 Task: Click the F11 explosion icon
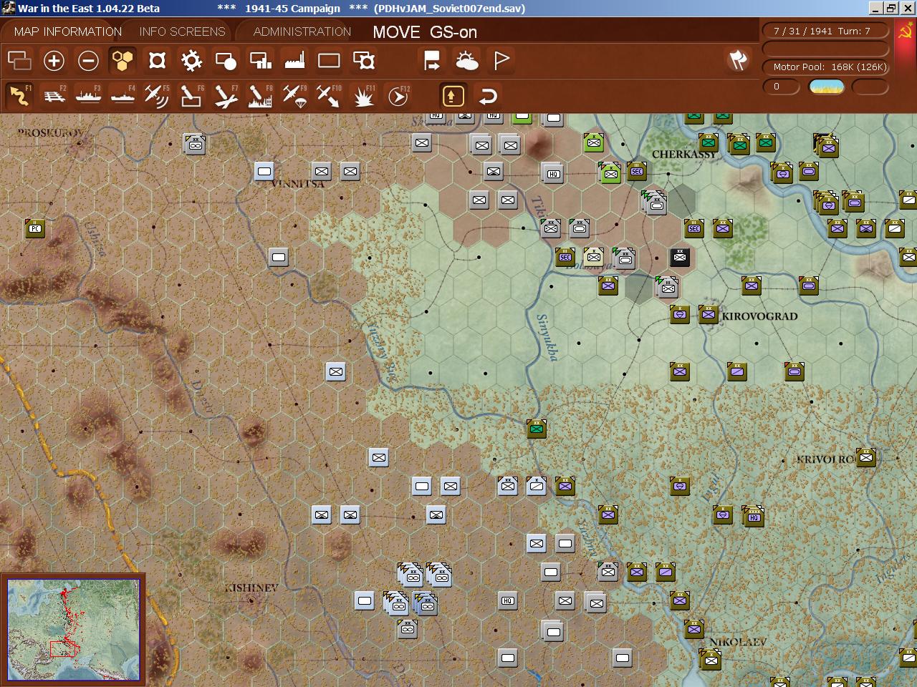click(363, 95)
